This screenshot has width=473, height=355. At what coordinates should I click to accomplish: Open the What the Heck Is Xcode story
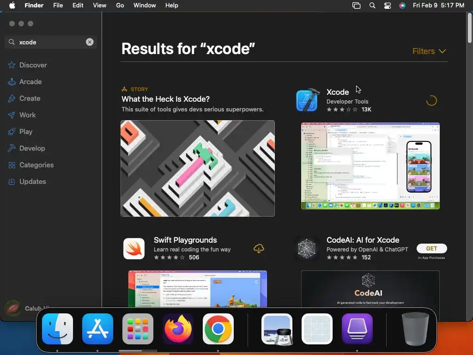click(166, 99)
